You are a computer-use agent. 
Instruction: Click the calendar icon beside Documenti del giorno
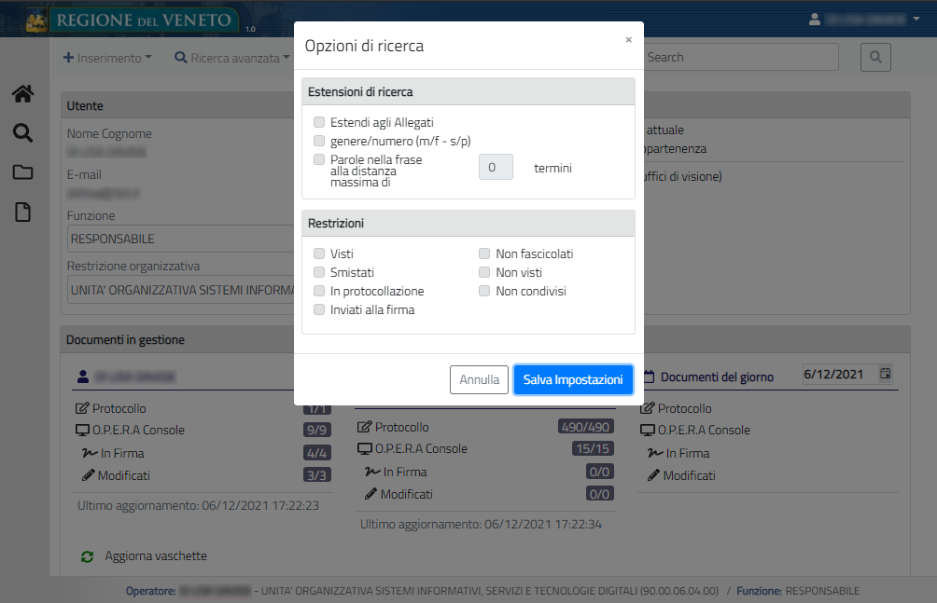649,377
